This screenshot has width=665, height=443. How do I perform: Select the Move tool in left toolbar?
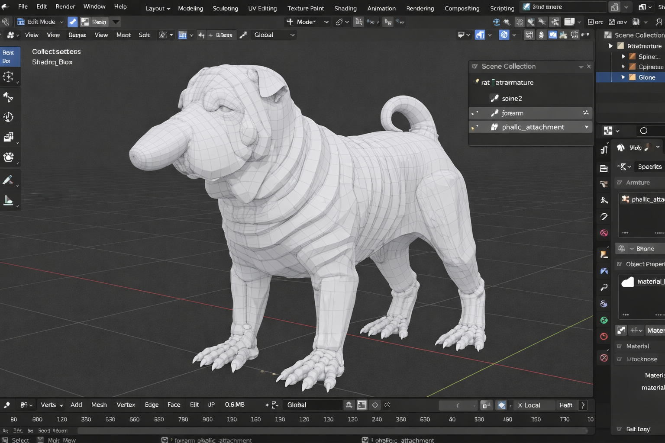(8, 97)
